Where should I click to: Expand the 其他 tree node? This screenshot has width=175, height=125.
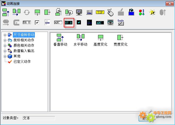tap(5, 56)
